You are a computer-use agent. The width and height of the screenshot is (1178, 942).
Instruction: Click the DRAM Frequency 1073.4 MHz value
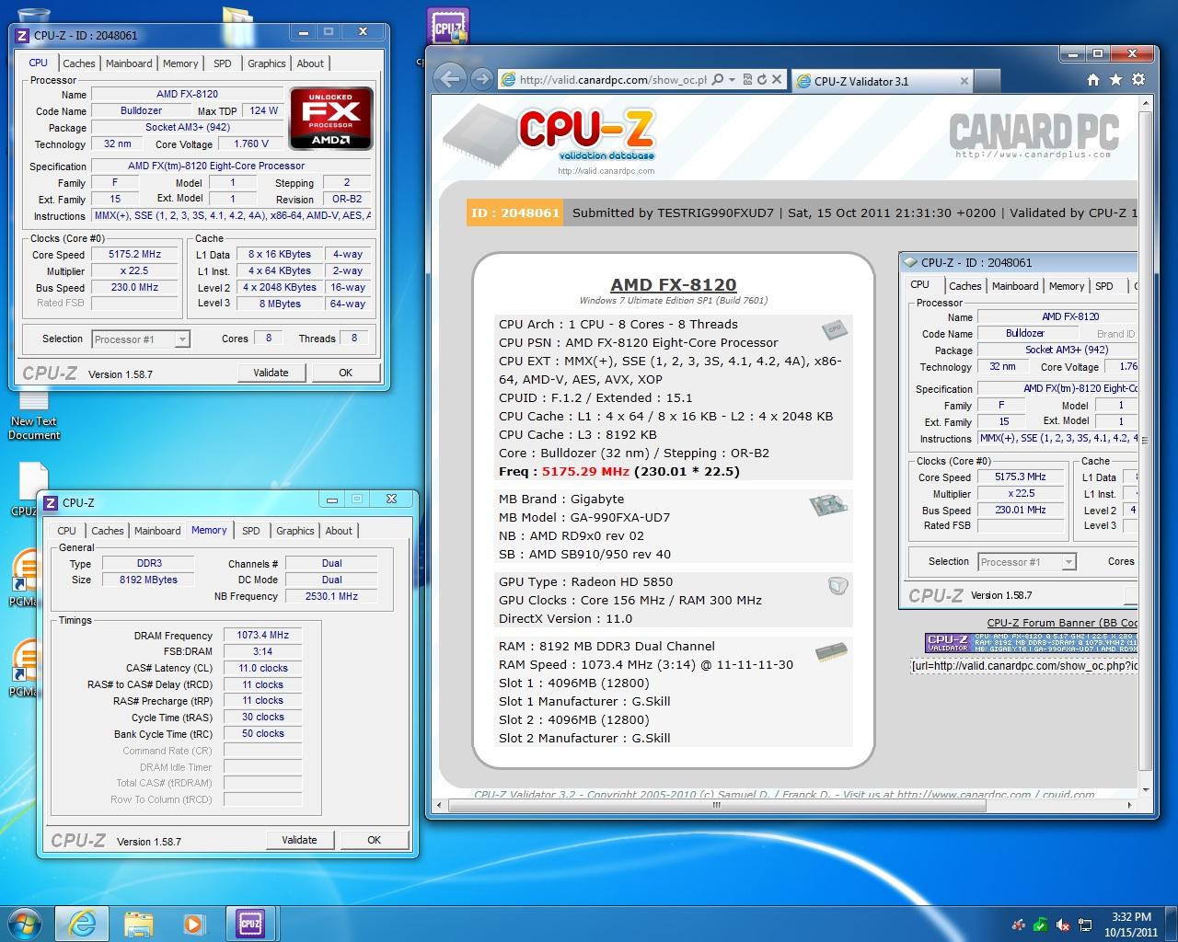tap(263, 635)
